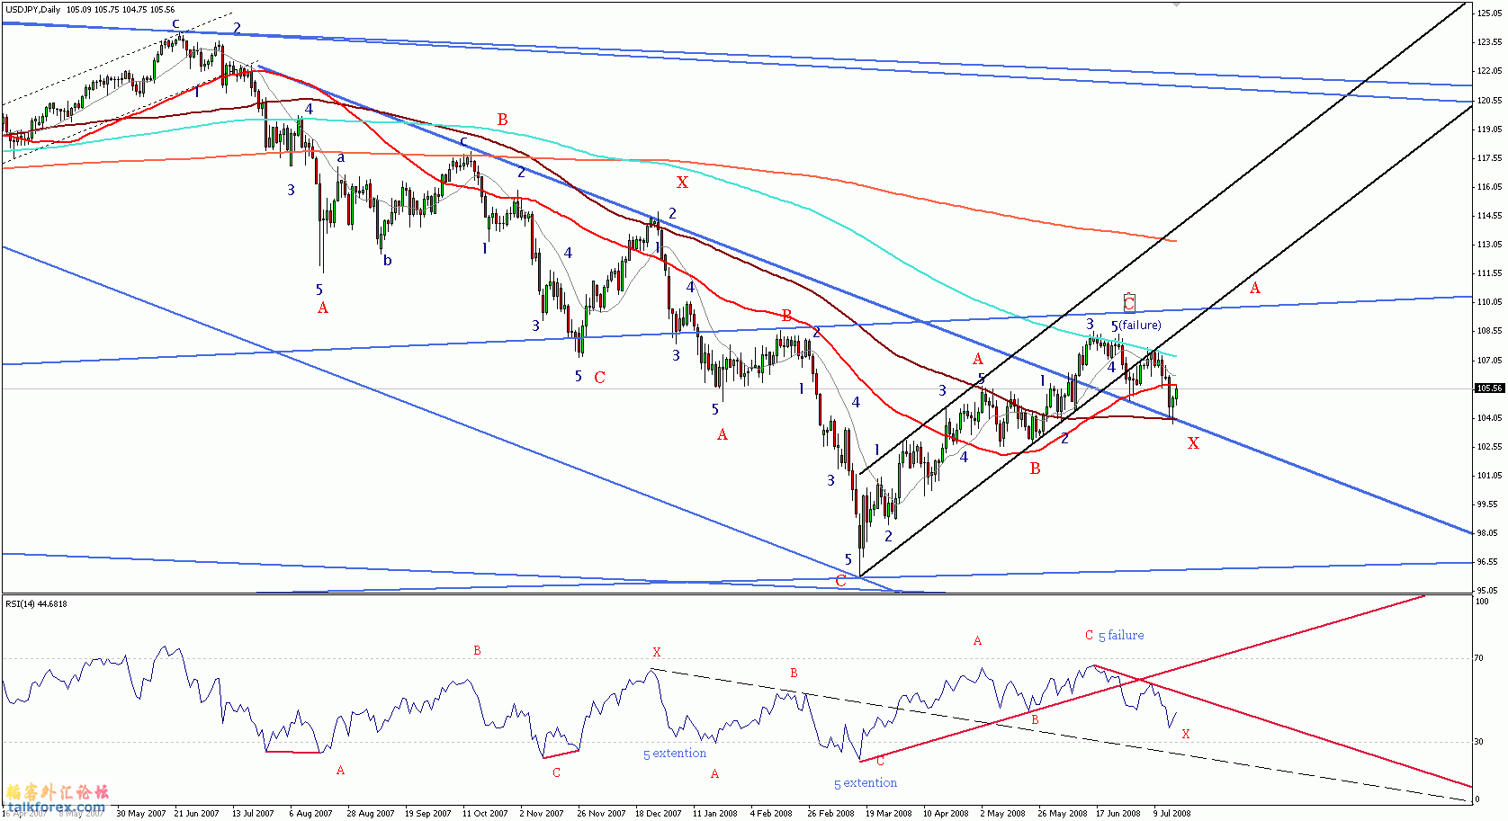Click the 13 Jul 2007 date label
Viewport: 1508px width, 821px height.
pyautogui.click(x=253, y=814)
